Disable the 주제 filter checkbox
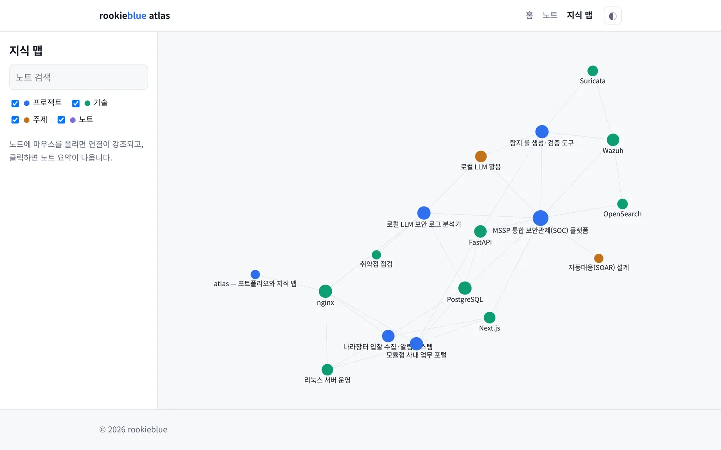The height and width of the screenshot is (450, 721). click(x=15, y=120)
